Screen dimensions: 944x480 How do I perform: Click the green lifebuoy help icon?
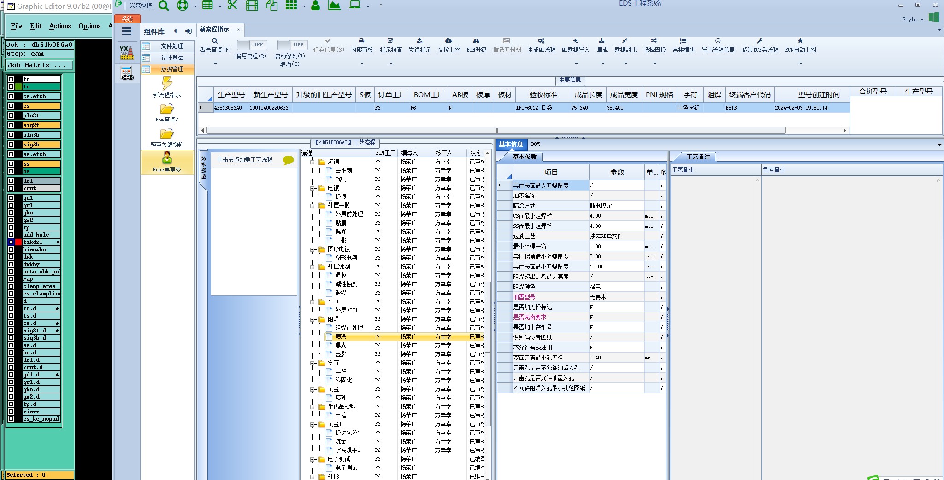[183, 6]
